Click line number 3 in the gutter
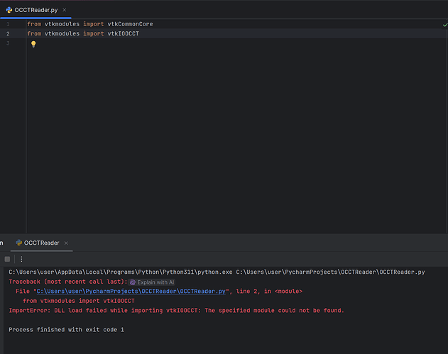 (x=8, y=43)
